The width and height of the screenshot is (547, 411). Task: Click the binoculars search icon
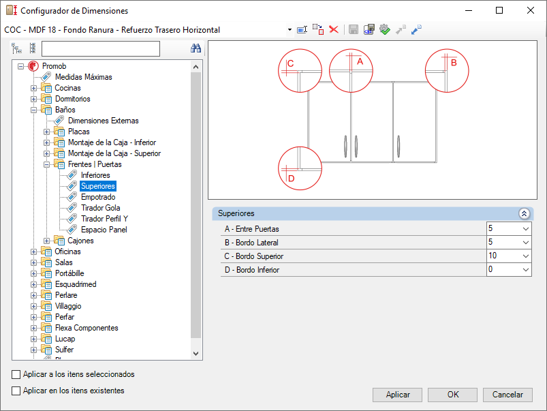(196, 48)
